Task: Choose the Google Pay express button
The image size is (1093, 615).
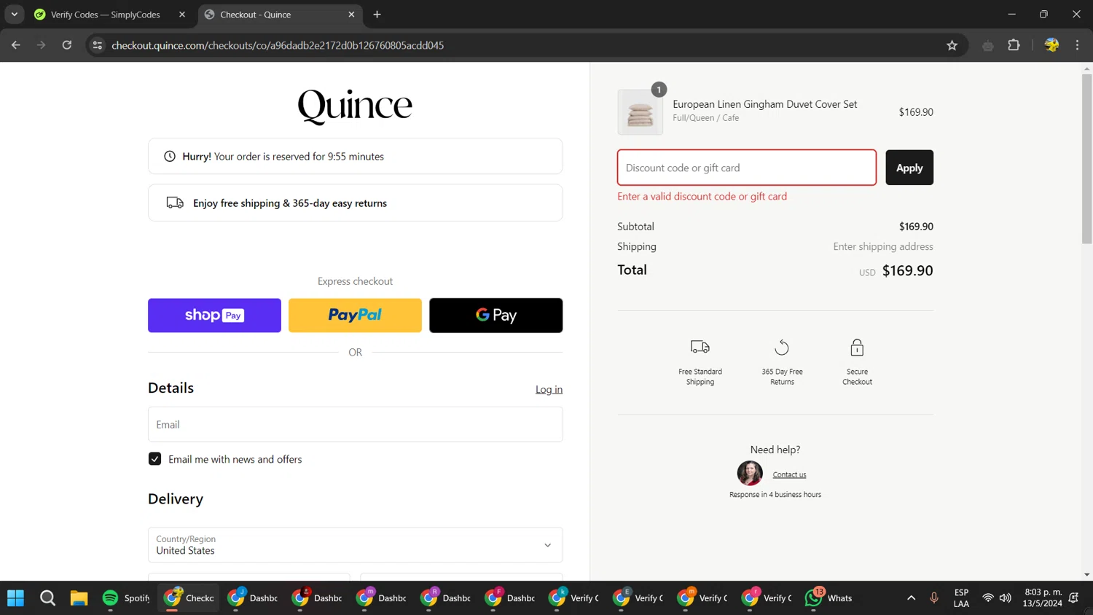Action: coord(495,316)
